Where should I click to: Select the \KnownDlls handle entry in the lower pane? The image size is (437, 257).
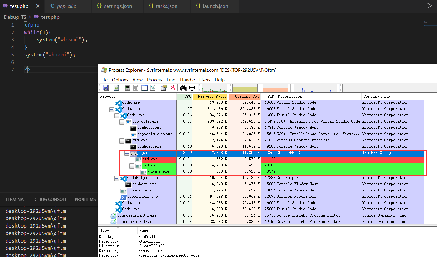pos(150,241)
